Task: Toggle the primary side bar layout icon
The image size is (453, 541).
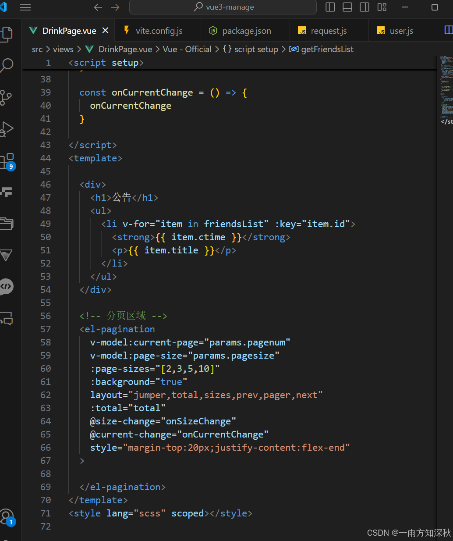Action: (330, 7)
